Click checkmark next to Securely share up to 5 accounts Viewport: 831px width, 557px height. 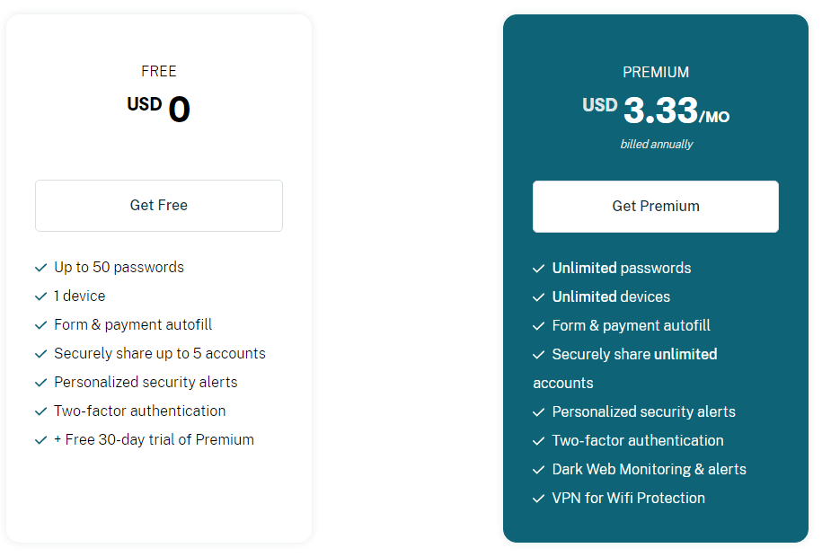pyautogui.click(x=40, y=353)
